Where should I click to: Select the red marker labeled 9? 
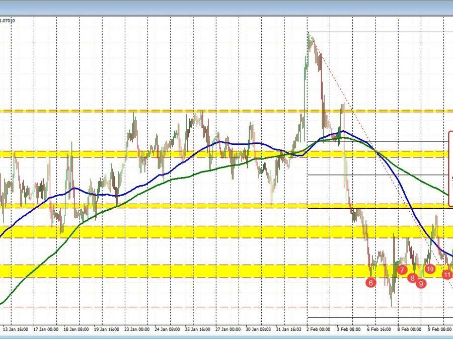pos(421,284)
